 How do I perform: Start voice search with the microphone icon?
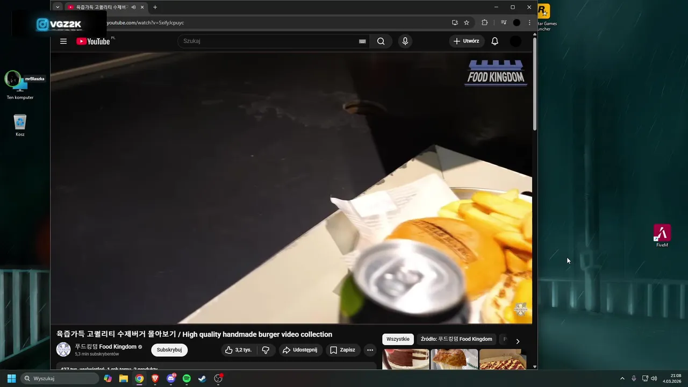[405, 41]
